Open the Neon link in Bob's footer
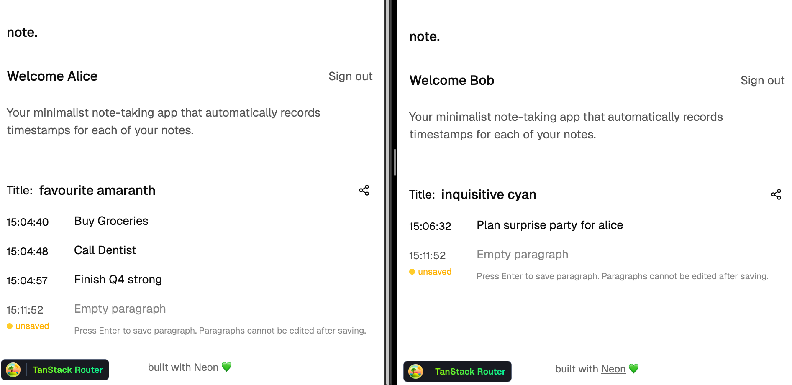This screenshot has width=792, height=385. [x=613, y=369]
